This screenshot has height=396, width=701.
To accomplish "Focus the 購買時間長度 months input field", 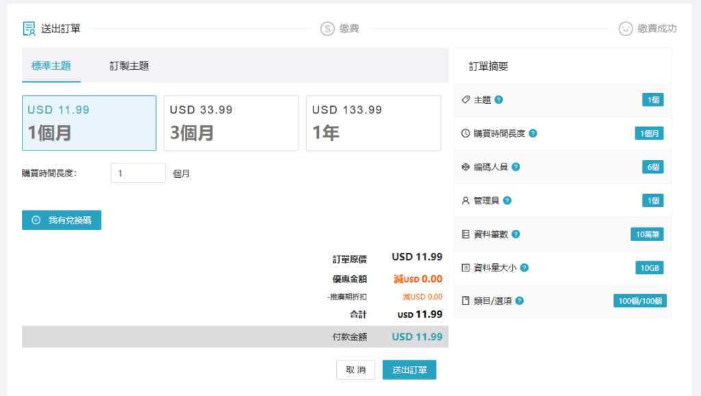I will pyautogui.click(x=138, y=174).
